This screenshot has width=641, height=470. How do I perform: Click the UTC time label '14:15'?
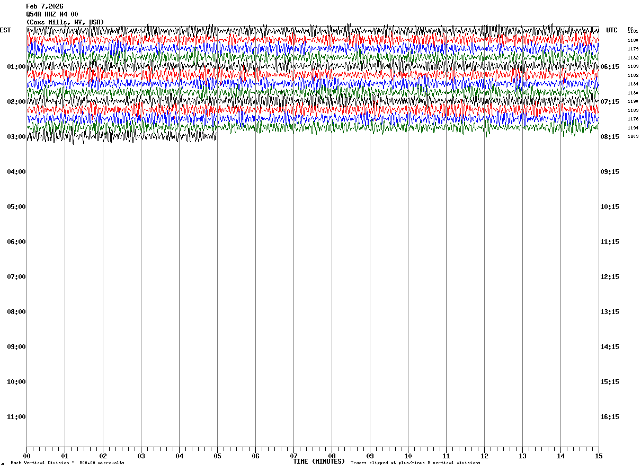[x=610, y=347]
